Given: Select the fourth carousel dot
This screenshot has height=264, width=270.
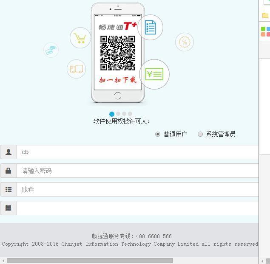Looking at the screenshot, I should [130, 114].
